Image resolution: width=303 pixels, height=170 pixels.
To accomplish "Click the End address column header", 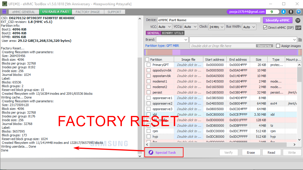I will pyautogui.click(x=238, y=60).
